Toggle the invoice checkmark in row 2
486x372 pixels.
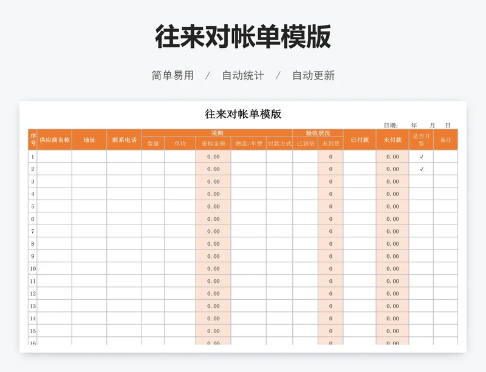tap(421, 169)
